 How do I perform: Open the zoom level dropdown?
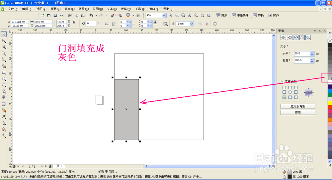(164, 15)
